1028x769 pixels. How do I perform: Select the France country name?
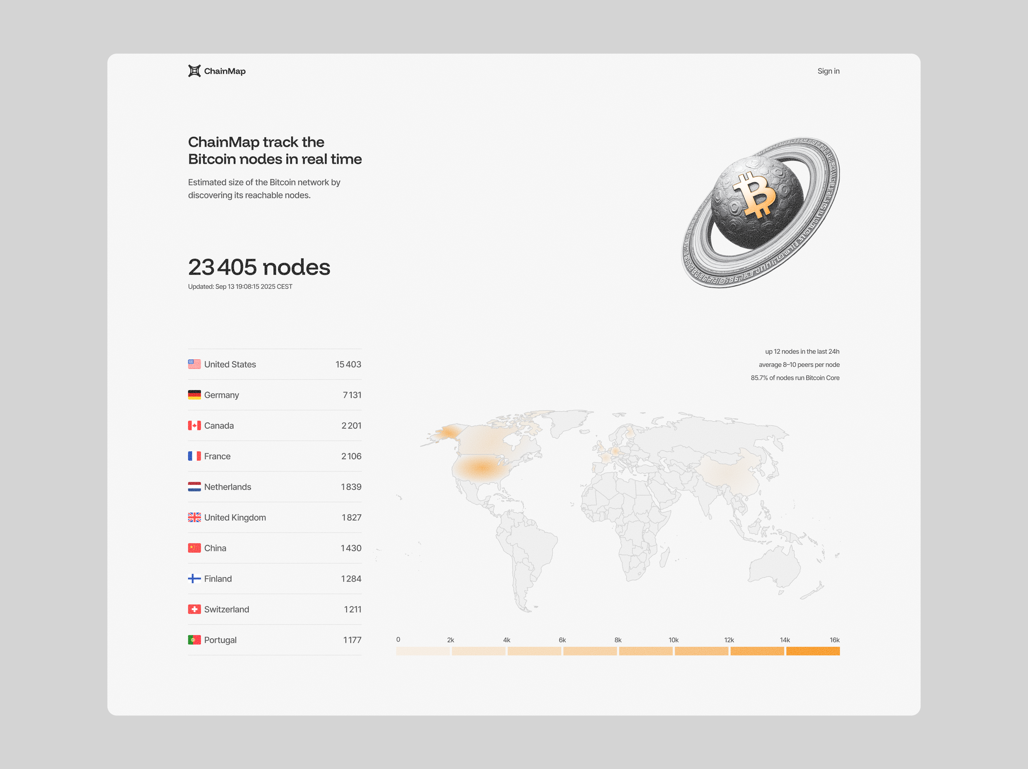click(x=217, y=457)
